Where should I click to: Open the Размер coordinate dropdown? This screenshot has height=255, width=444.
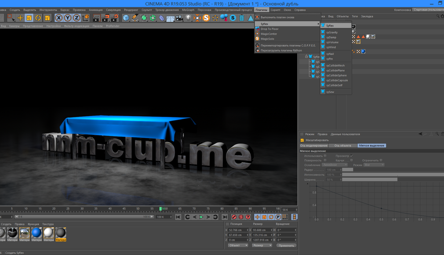[x=262, y=245]
